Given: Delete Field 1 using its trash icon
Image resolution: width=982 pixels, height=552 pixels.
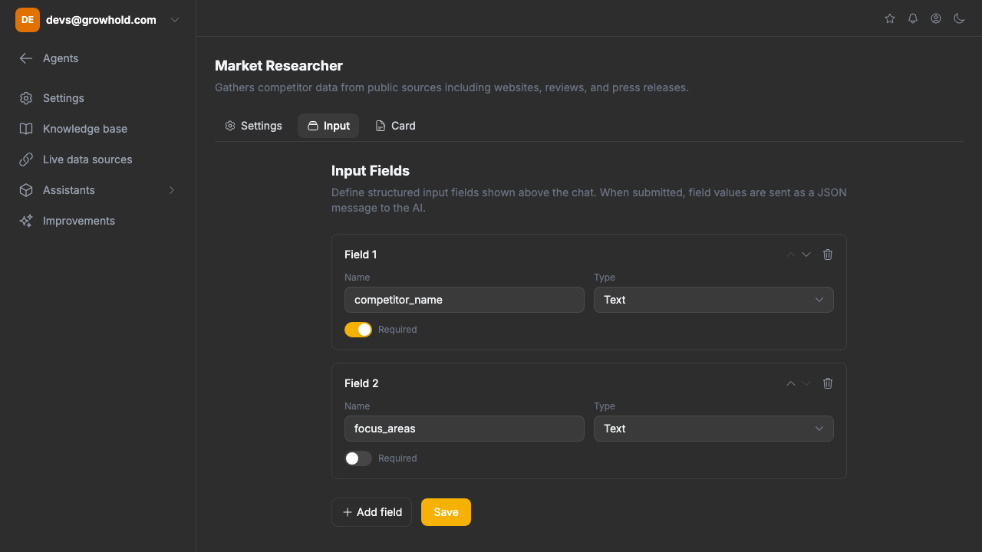Looking at the screenshot, I should point(827,254).
